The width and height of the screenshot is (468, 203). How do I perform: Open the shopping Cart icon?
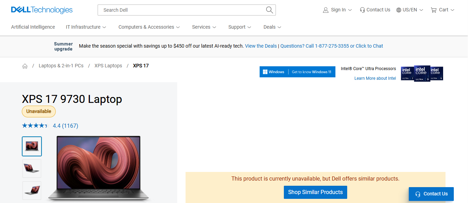click(434, 10)
